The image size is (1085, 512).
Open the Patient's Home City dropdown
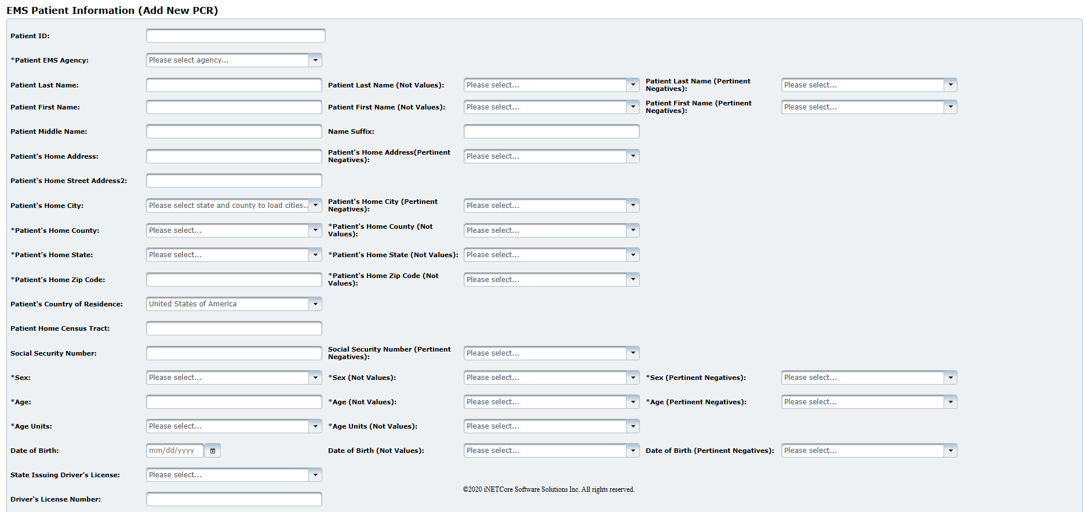click(x=234, y=206)
